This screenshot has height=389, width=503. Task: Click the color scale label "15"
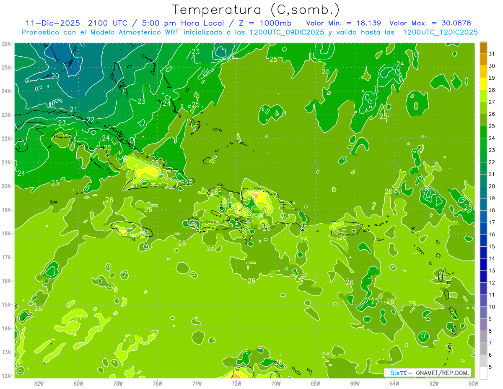click(x=492, y=246)
